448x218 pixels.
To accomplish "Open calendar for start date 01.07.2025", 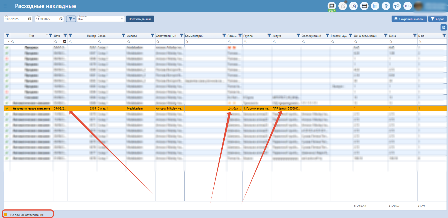I will 30,19.
